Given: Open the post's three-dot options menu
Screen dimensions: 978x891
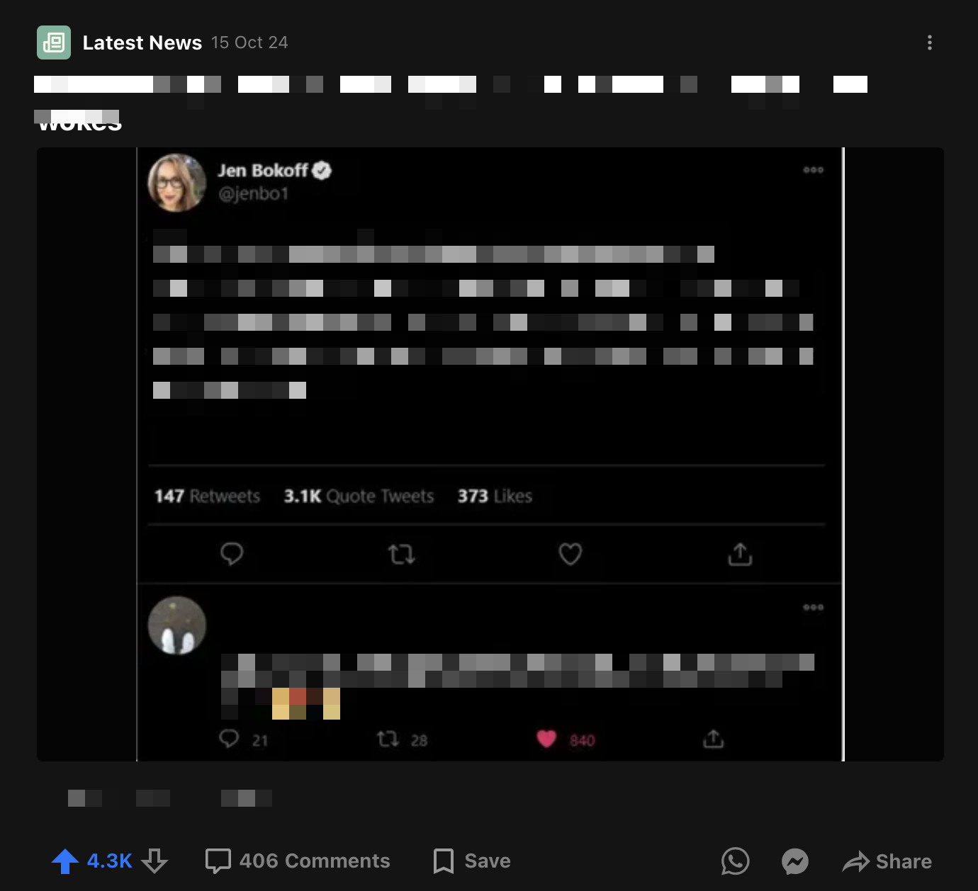Looking at the screenshot, I should click(x=930, y=42).
